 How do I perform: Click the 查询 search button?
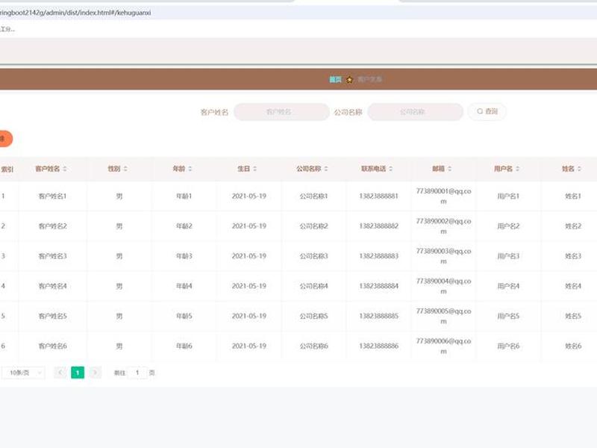pos(487,111)
